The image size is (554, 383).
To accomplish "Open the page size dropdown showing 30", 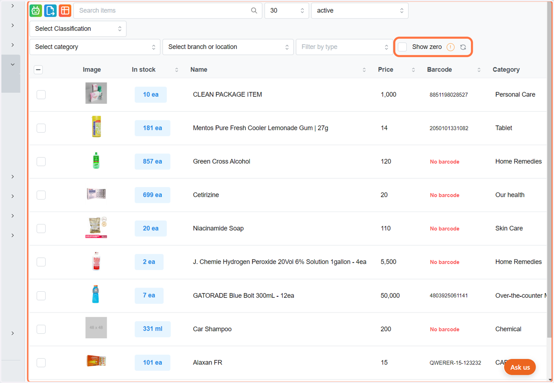I will click(x=287, y=11).
